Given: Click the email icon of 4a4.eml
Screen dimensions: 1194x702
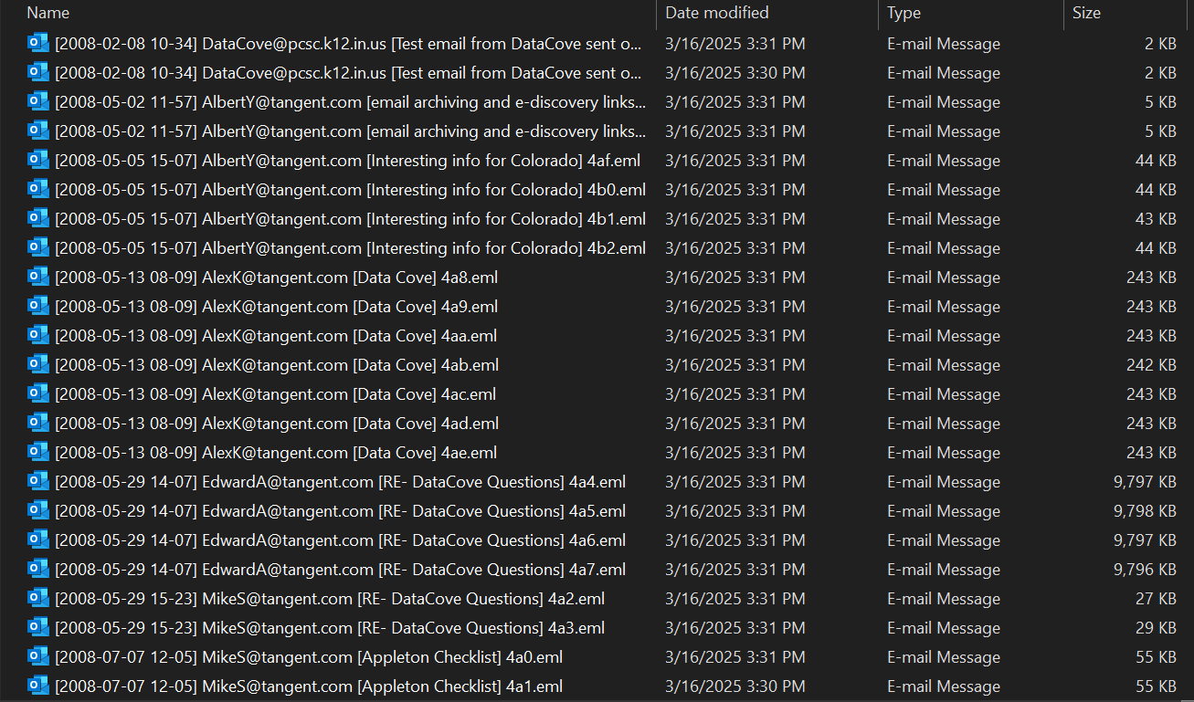Looking at the screenshot, I should tap(38, 481).
